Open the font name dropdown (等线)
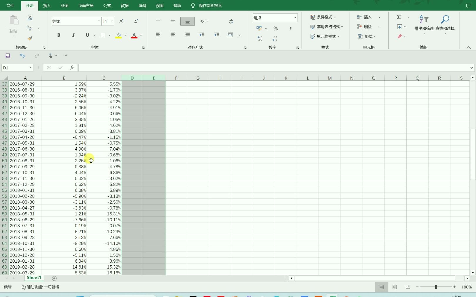The image size is (476, 297). [x=99, y=21]
